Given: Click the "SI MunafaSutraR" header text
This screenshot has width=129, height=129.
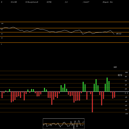Looking at the screenshot, I should pyautogui.click(x=32, y=2).
